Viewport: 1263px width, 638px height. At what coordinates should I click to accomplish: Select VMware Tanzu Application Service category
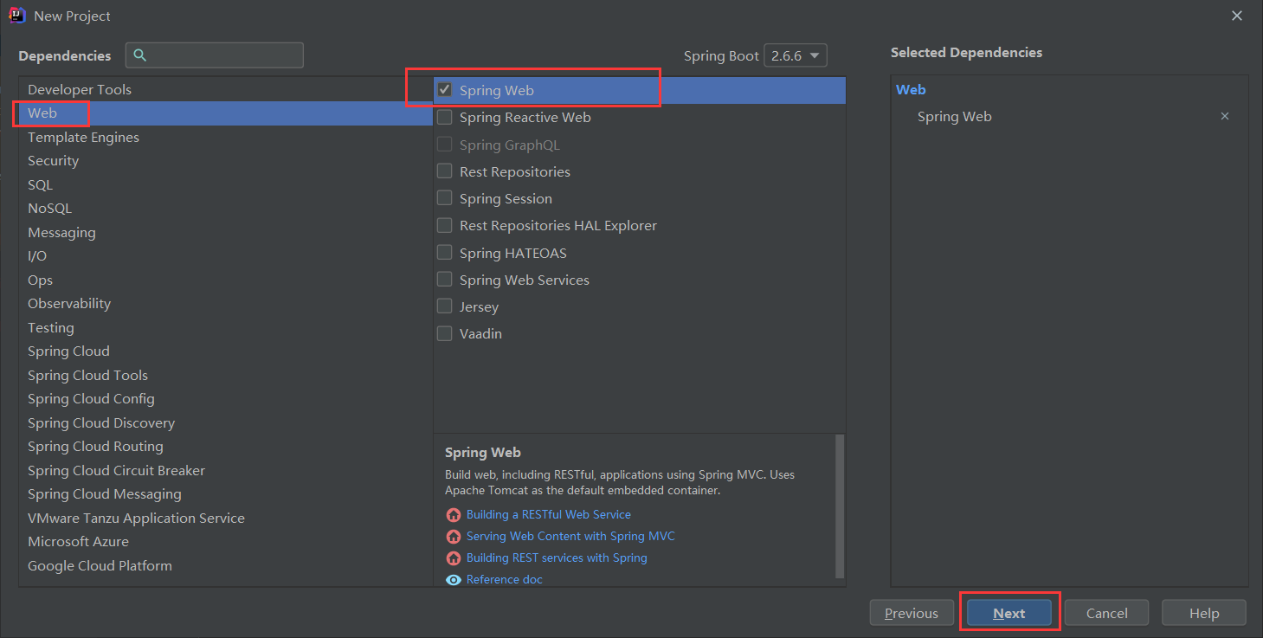tap(225, 518)
